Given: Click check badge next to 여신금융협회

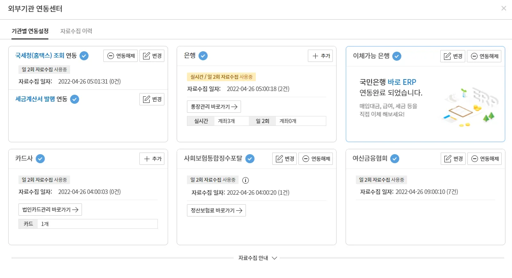Looking at the screenshot, I should (395, 159).
